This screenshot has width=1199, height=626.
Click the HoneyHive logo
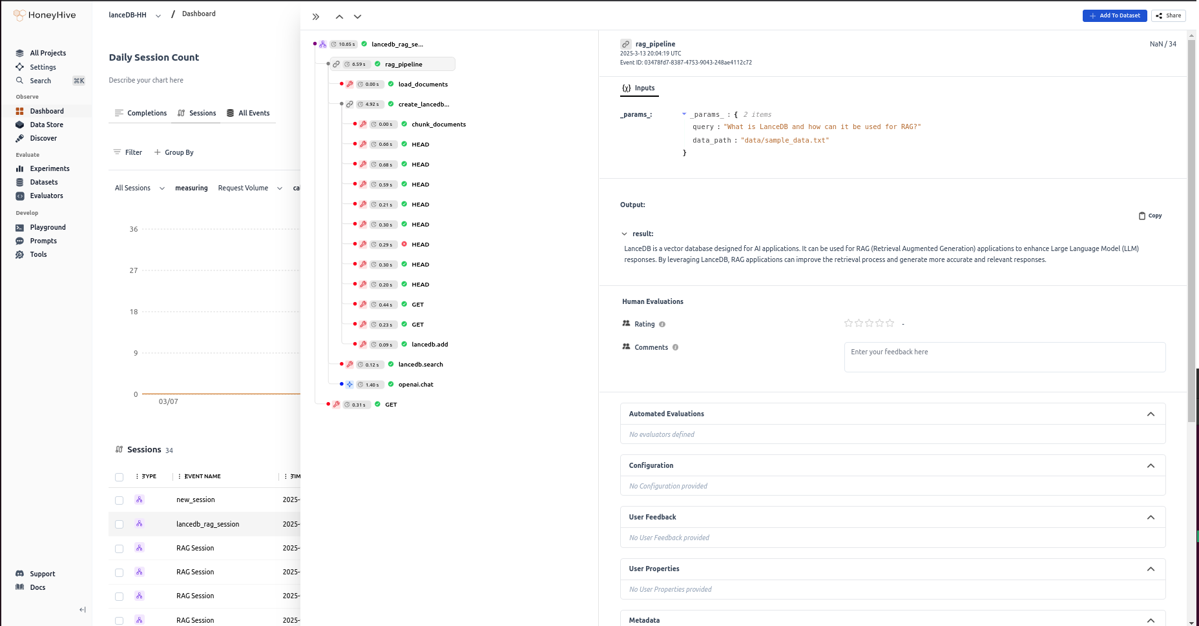pos(45,15)
